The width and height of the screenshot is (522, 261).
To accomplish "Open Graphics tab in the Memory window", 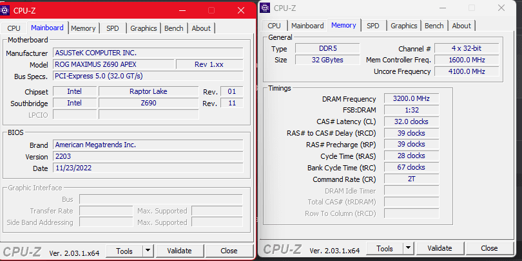I will [404, 26].
